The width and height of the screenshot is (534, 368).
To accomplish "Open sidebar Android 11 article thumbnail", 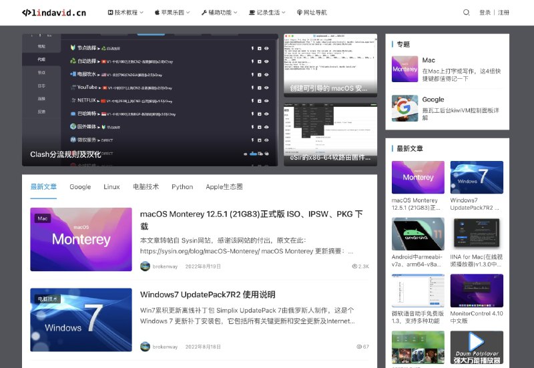I will [x=418, y=234].
